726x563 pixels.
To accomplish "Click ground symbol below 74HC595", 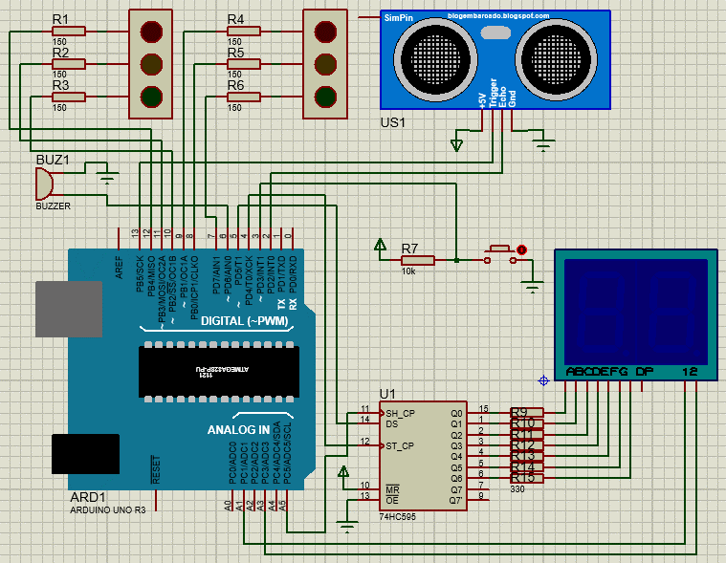I will tap(347, 527).
